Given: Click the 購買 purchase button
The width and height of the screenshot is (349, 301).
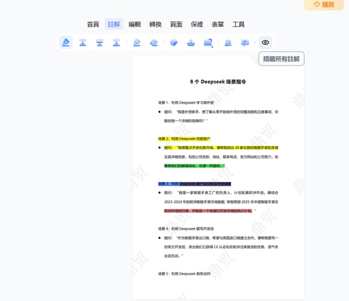Looking at the screenshot, I should coord(324,5).
